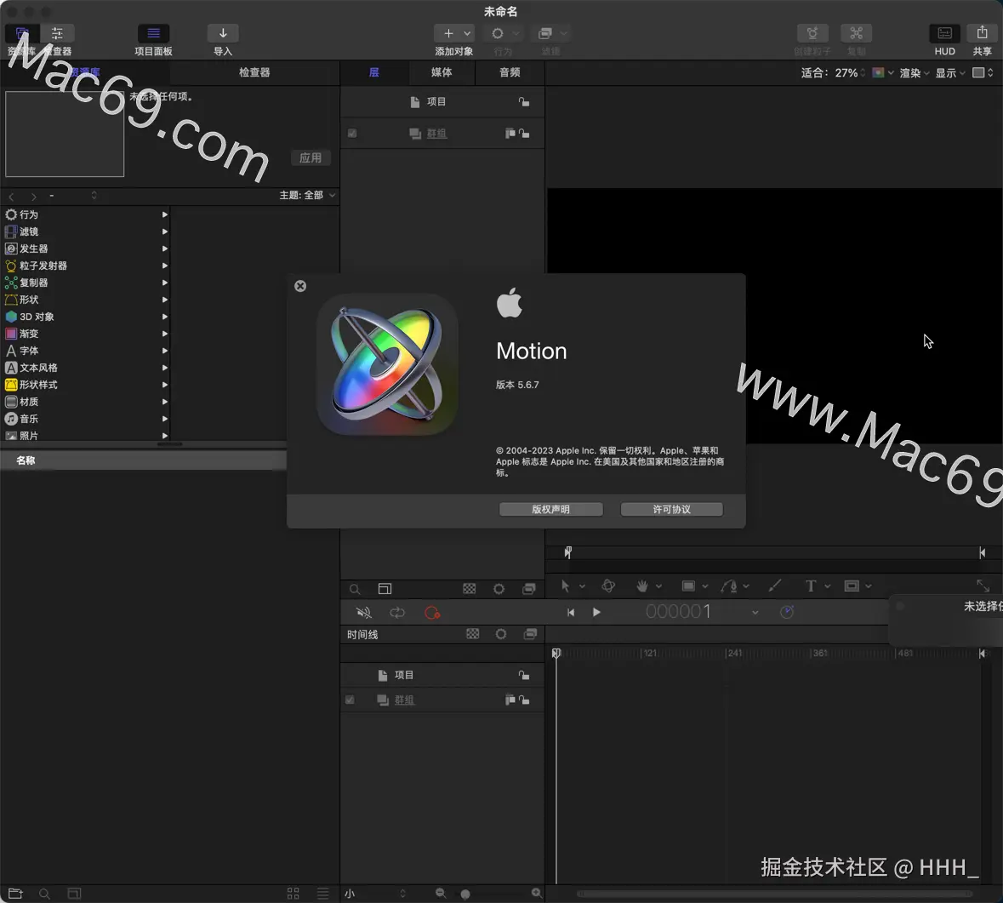Show filters icon in layers list footer
The height and width of the screenshot is (903, 1003).
pyautogui.click(x=529, y=589)
